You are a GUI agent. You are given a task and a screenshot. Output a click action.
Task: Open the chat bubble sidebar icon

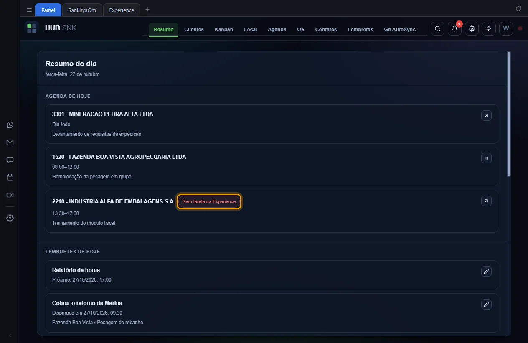click(x=10, y=160)
